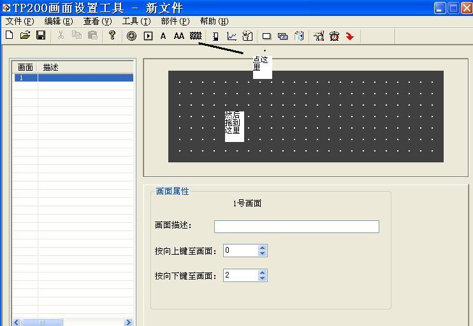This screenshot has height=326, width=473.
Task: Save the file with the floppy disk icon
Action: coord(41,36)
